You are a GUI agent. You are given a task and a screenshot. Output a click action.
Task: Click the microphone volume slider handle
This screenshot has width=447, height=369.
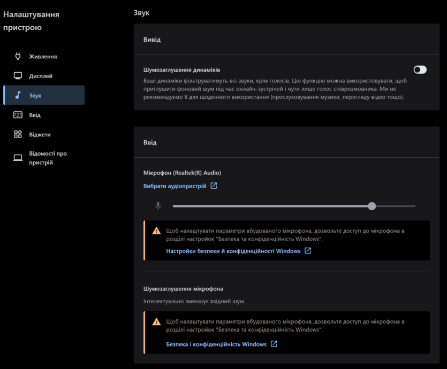(372, 206)
